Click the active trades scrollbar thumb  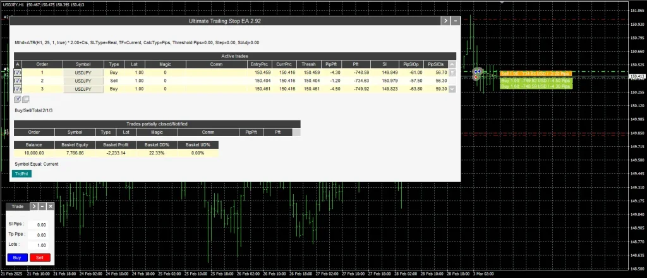point(452,72)
